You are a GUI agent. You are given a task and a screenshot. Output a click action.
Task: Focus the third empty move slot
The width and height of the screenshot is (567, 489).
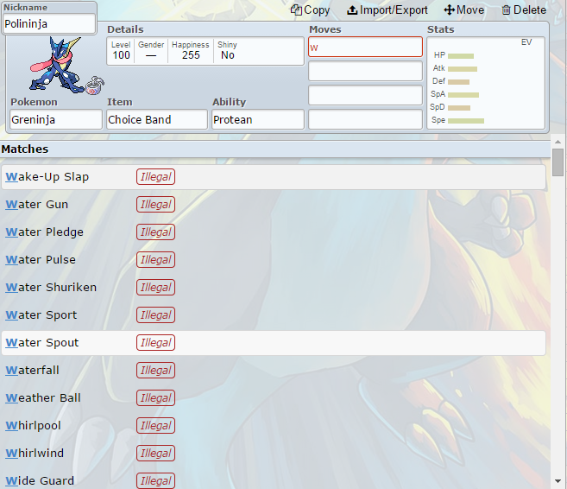365,95
